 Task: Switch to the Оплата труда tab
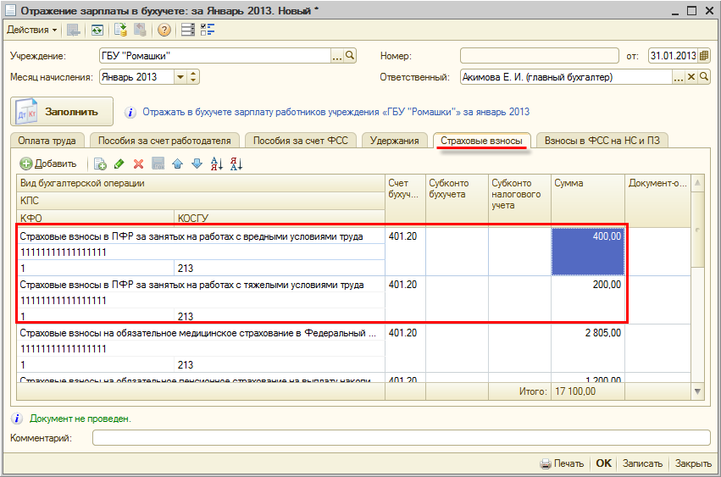[47, 141]
